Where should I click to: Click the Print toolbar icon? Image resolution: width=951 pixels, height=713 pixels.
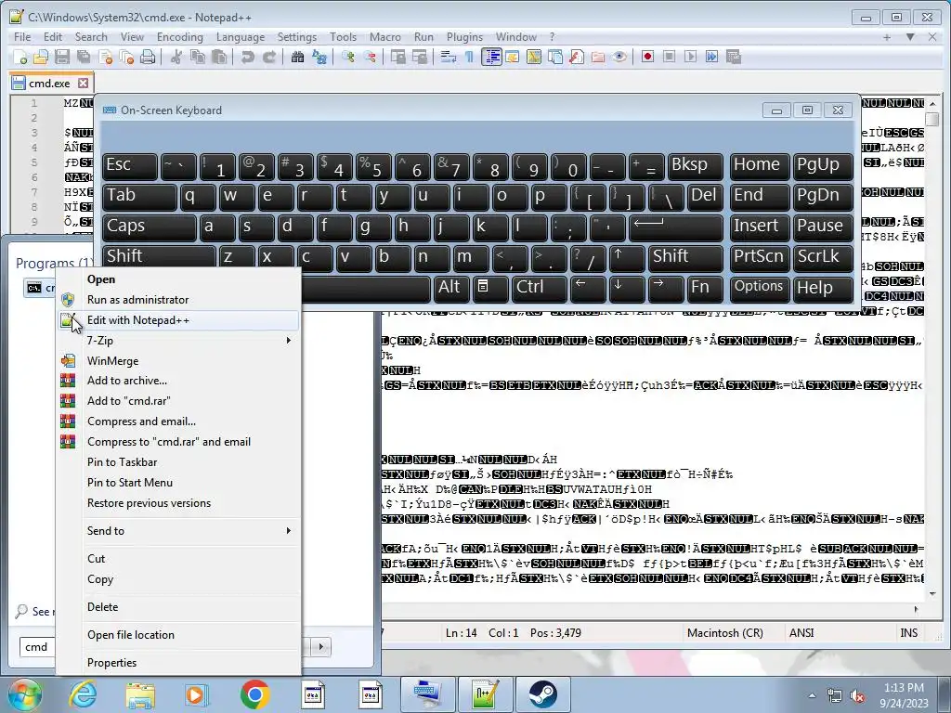[x=148, y=57]
